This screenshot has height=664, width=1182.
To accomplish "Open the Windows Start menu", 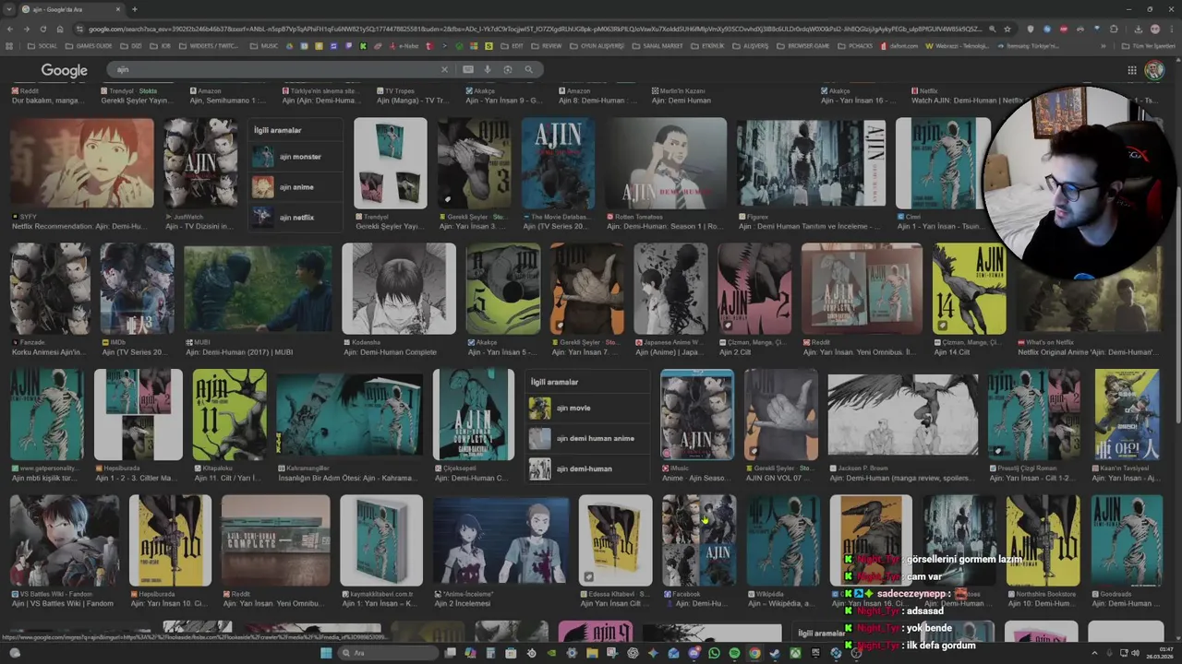I will click(x=326, y=653).
